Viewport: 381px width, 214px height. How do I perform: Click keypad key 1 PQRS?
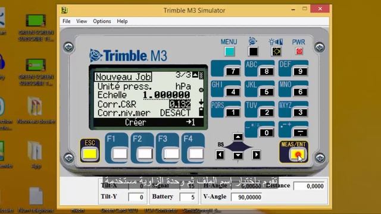tap(233, 112)
